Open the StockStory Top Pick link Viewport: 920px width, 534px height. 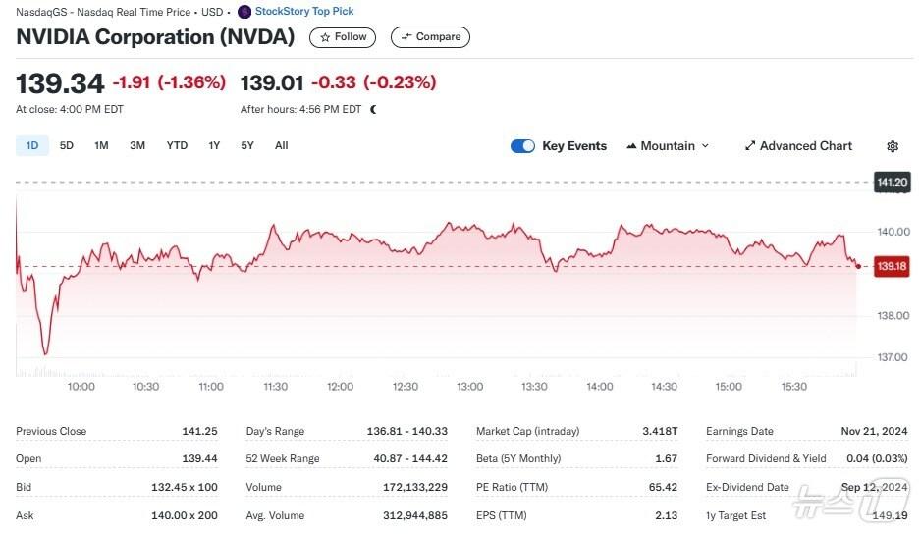coord(304,12)
